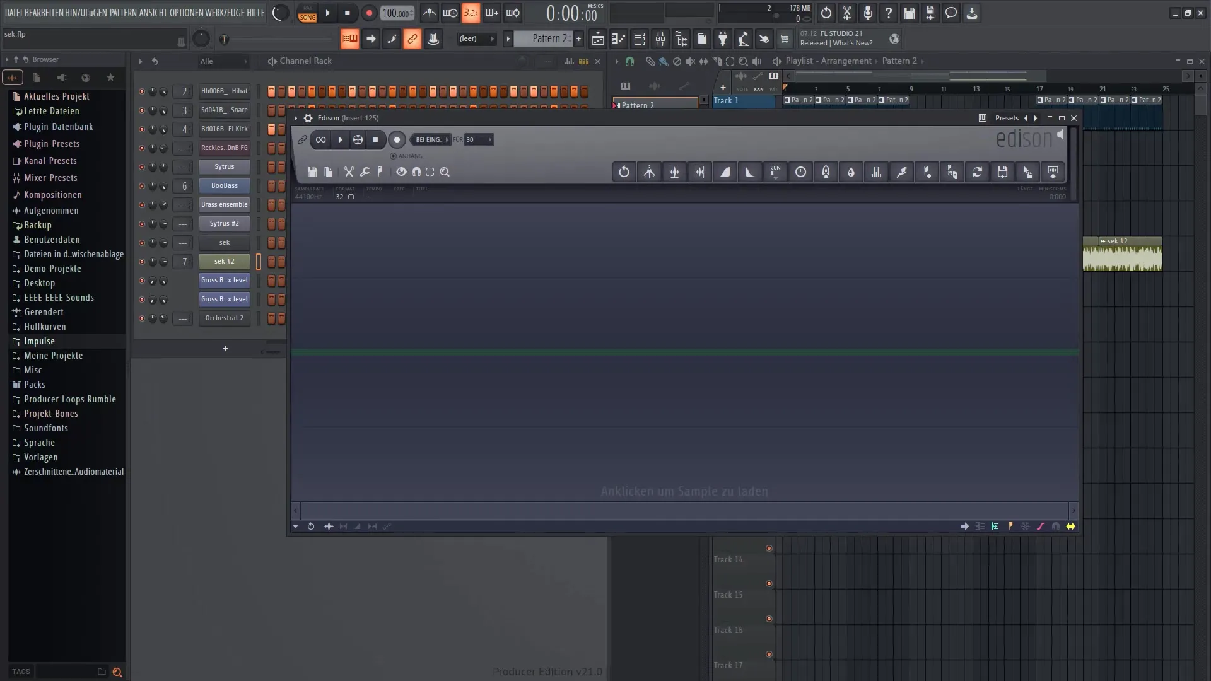The width and height of the screenshot is (1211, 681).
Task: Open Edison's Presets menu
Action: point(1007,118)
